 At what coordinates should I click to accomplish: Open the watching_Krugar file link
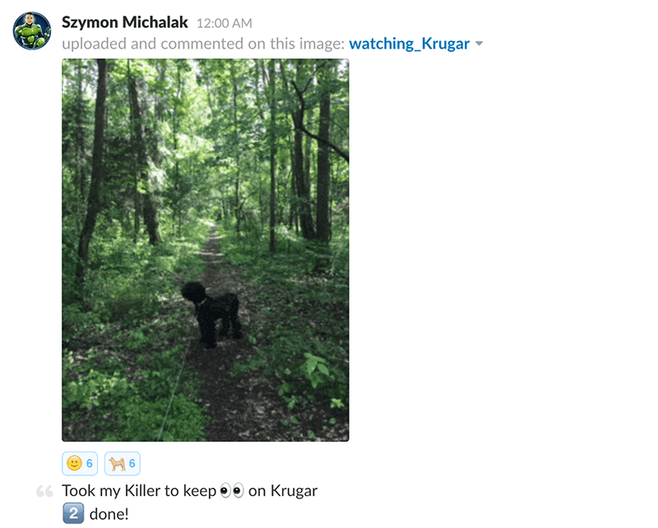click(409, 44)
